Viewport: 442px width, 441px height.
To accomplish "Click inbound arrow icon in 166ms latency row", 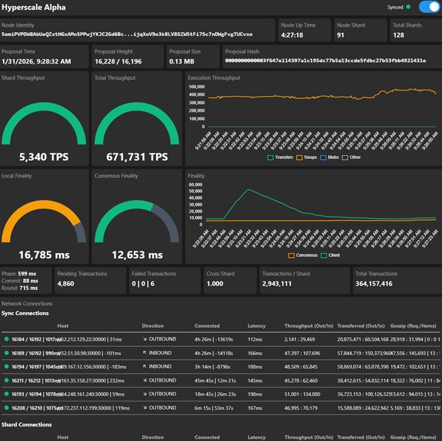I will (145, 353).
